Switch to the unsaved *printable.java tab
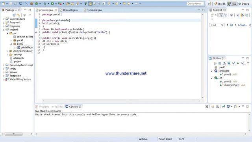 (93, 10)
